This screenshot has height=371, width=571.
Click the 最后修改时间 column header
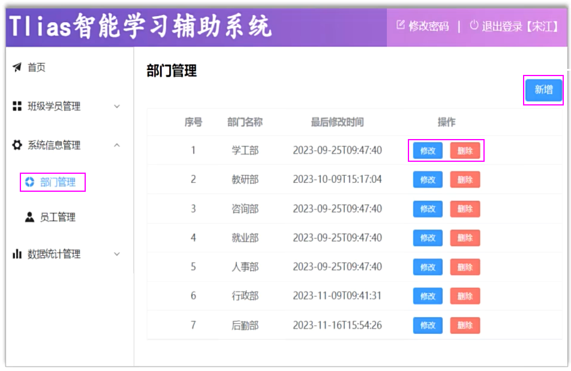[x=337, y=122]
